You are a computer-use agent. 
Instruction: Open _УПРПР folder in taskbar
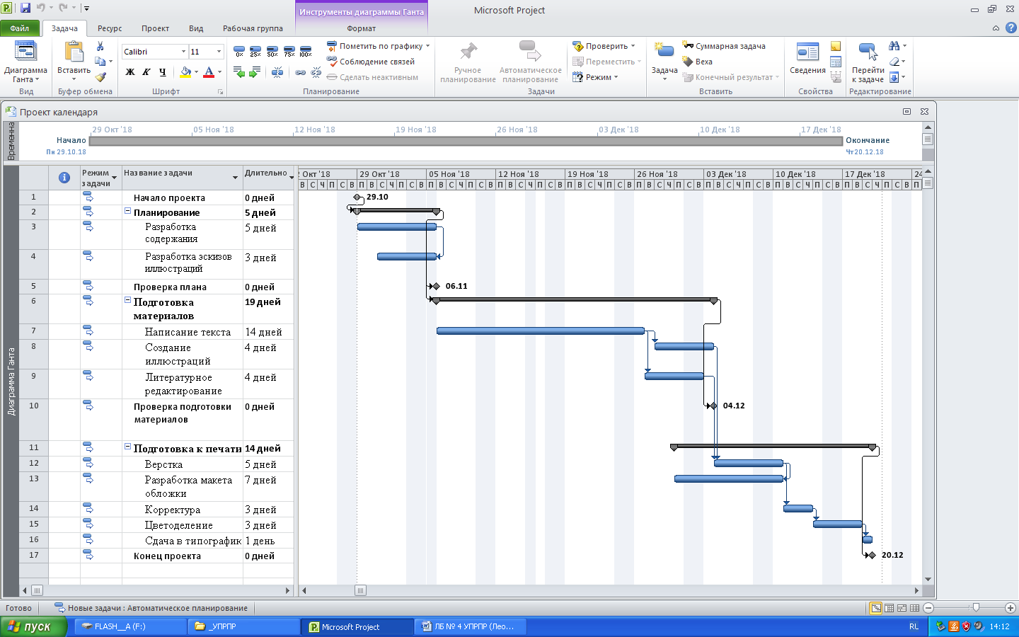coord(244,626)
